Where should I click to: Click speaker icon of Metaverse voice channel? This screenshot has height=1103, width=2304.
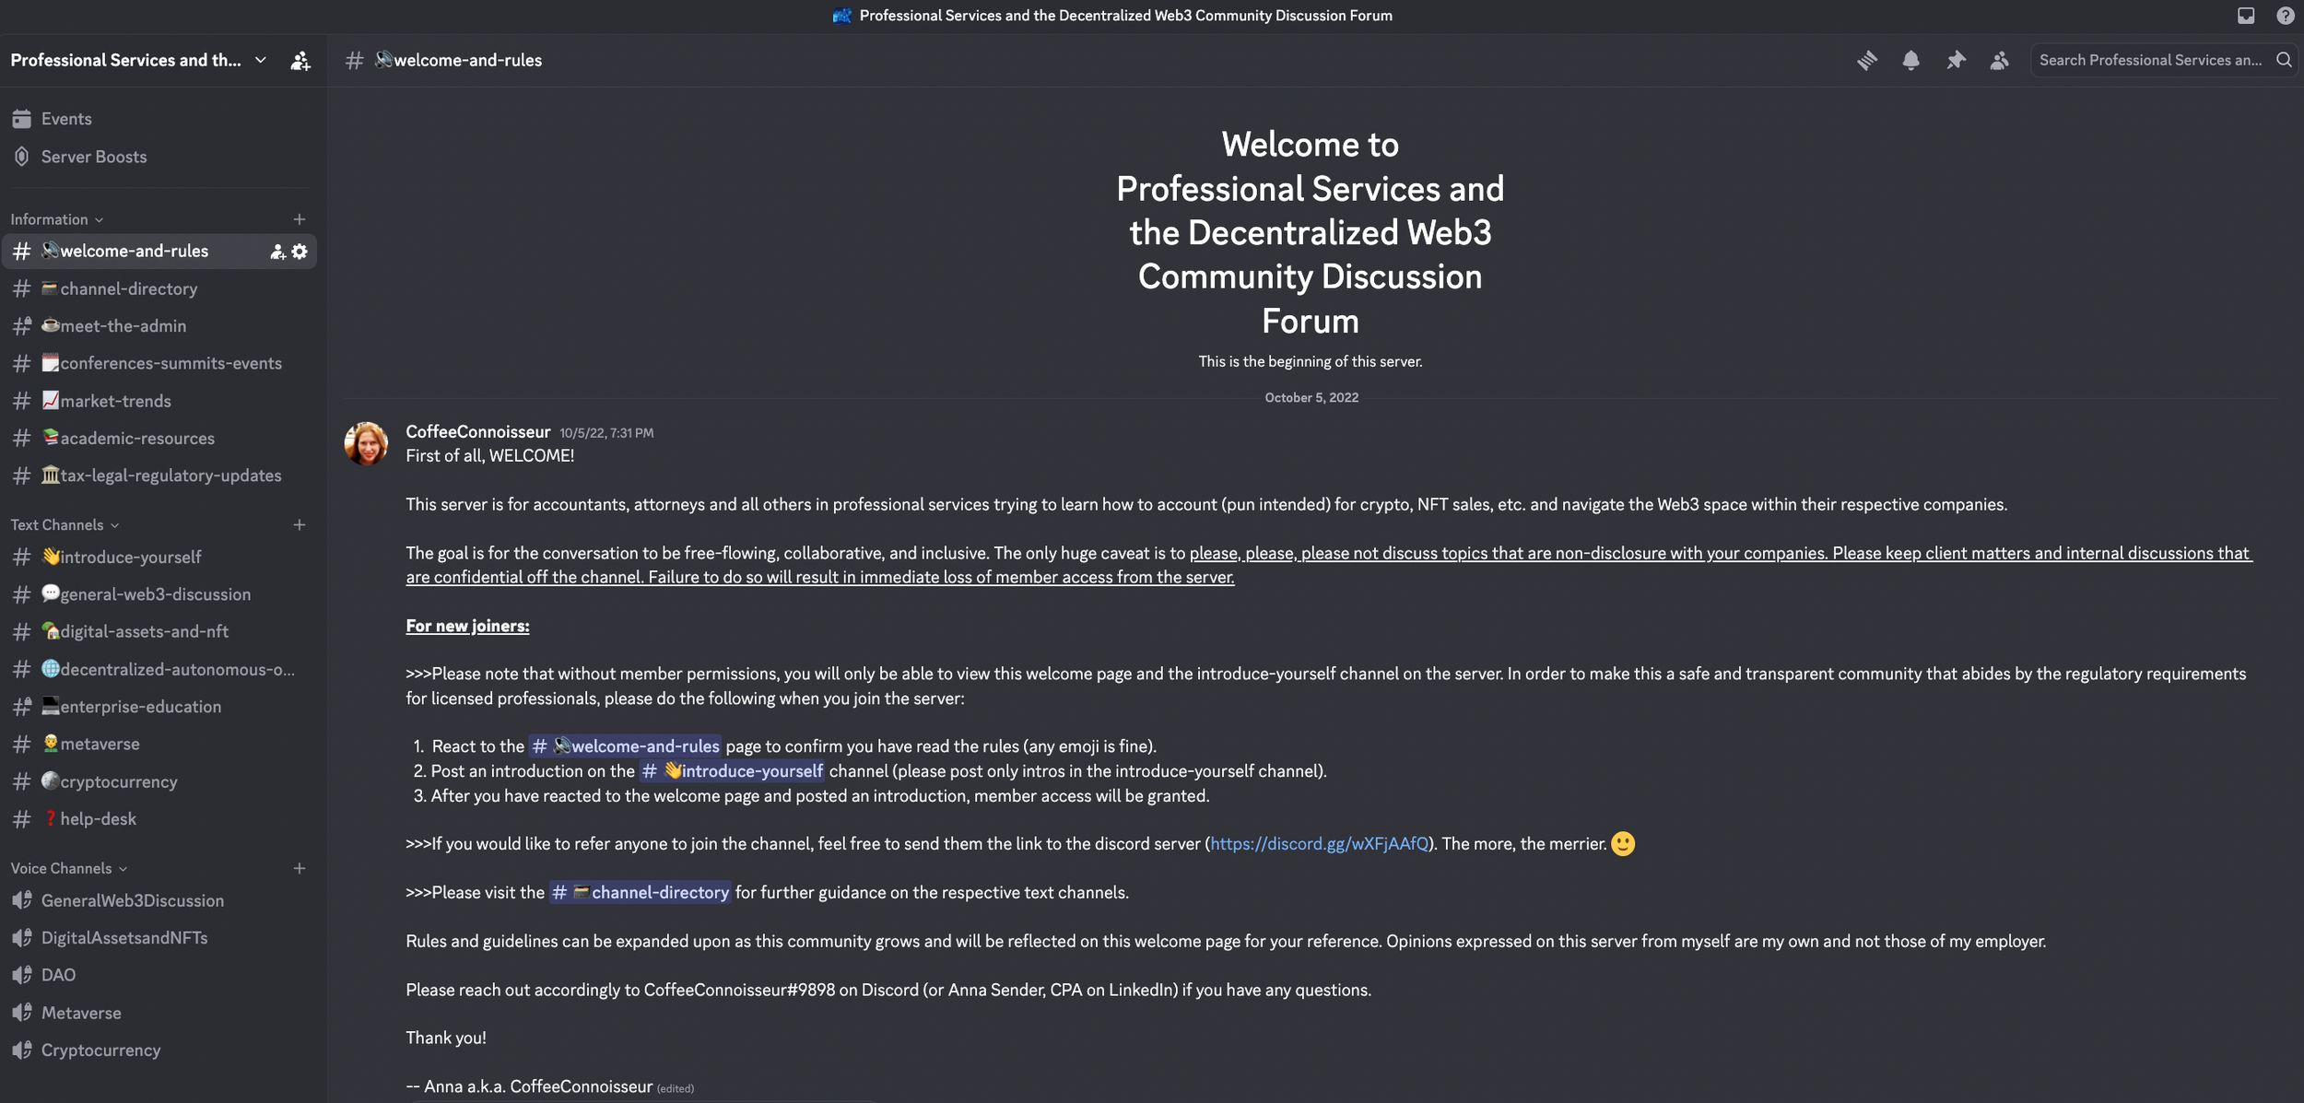[x=22, y=1013]
